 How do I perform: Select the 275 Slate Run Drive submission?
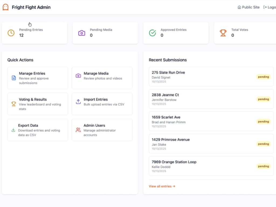click(211, 77)
